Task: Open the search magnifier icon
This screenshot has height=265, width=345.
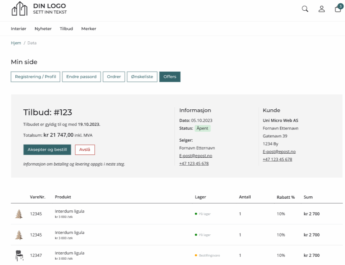Action: [305, 9]
